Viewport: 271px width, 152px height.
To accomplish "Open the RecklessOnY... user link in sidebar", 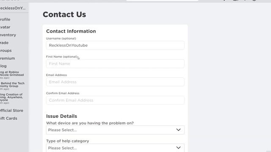I will coord(13,8).
